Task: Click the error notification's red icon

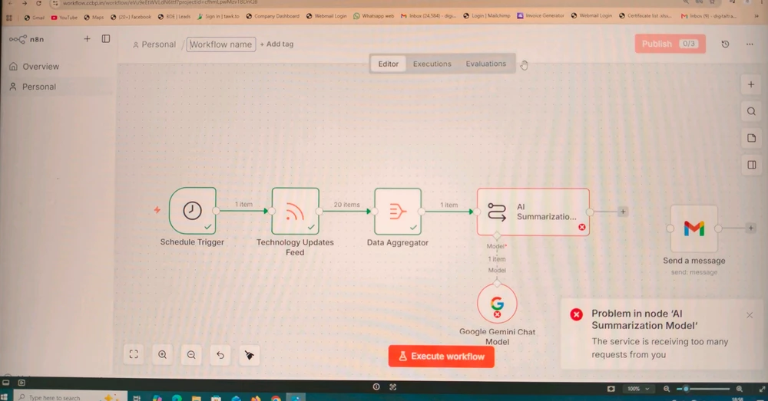Action: pyautogui.click(x=577, y=314)
